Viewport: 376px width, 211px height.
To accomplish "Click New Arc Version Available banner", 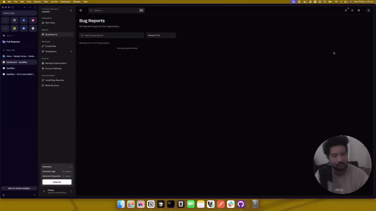I will coord(19,188).
